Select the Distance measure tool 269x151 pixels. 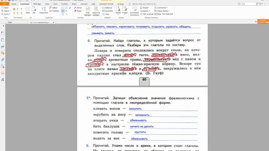[x=107, y=8]
